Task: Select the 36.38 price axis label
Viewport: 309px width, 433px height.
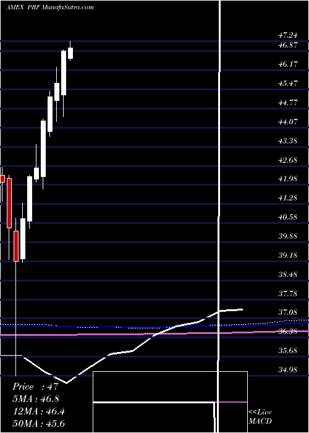Action: click(x=288, y=332)
